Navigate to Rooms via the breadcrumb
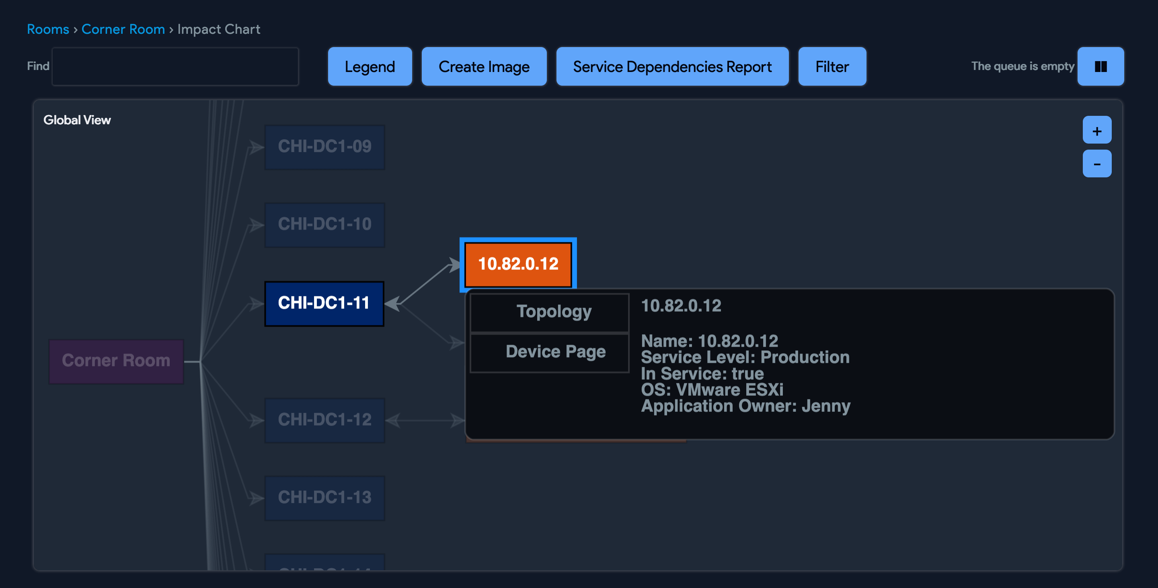Image resolution: width=1158 pixels, height=588 pixels. coord(48,29)
